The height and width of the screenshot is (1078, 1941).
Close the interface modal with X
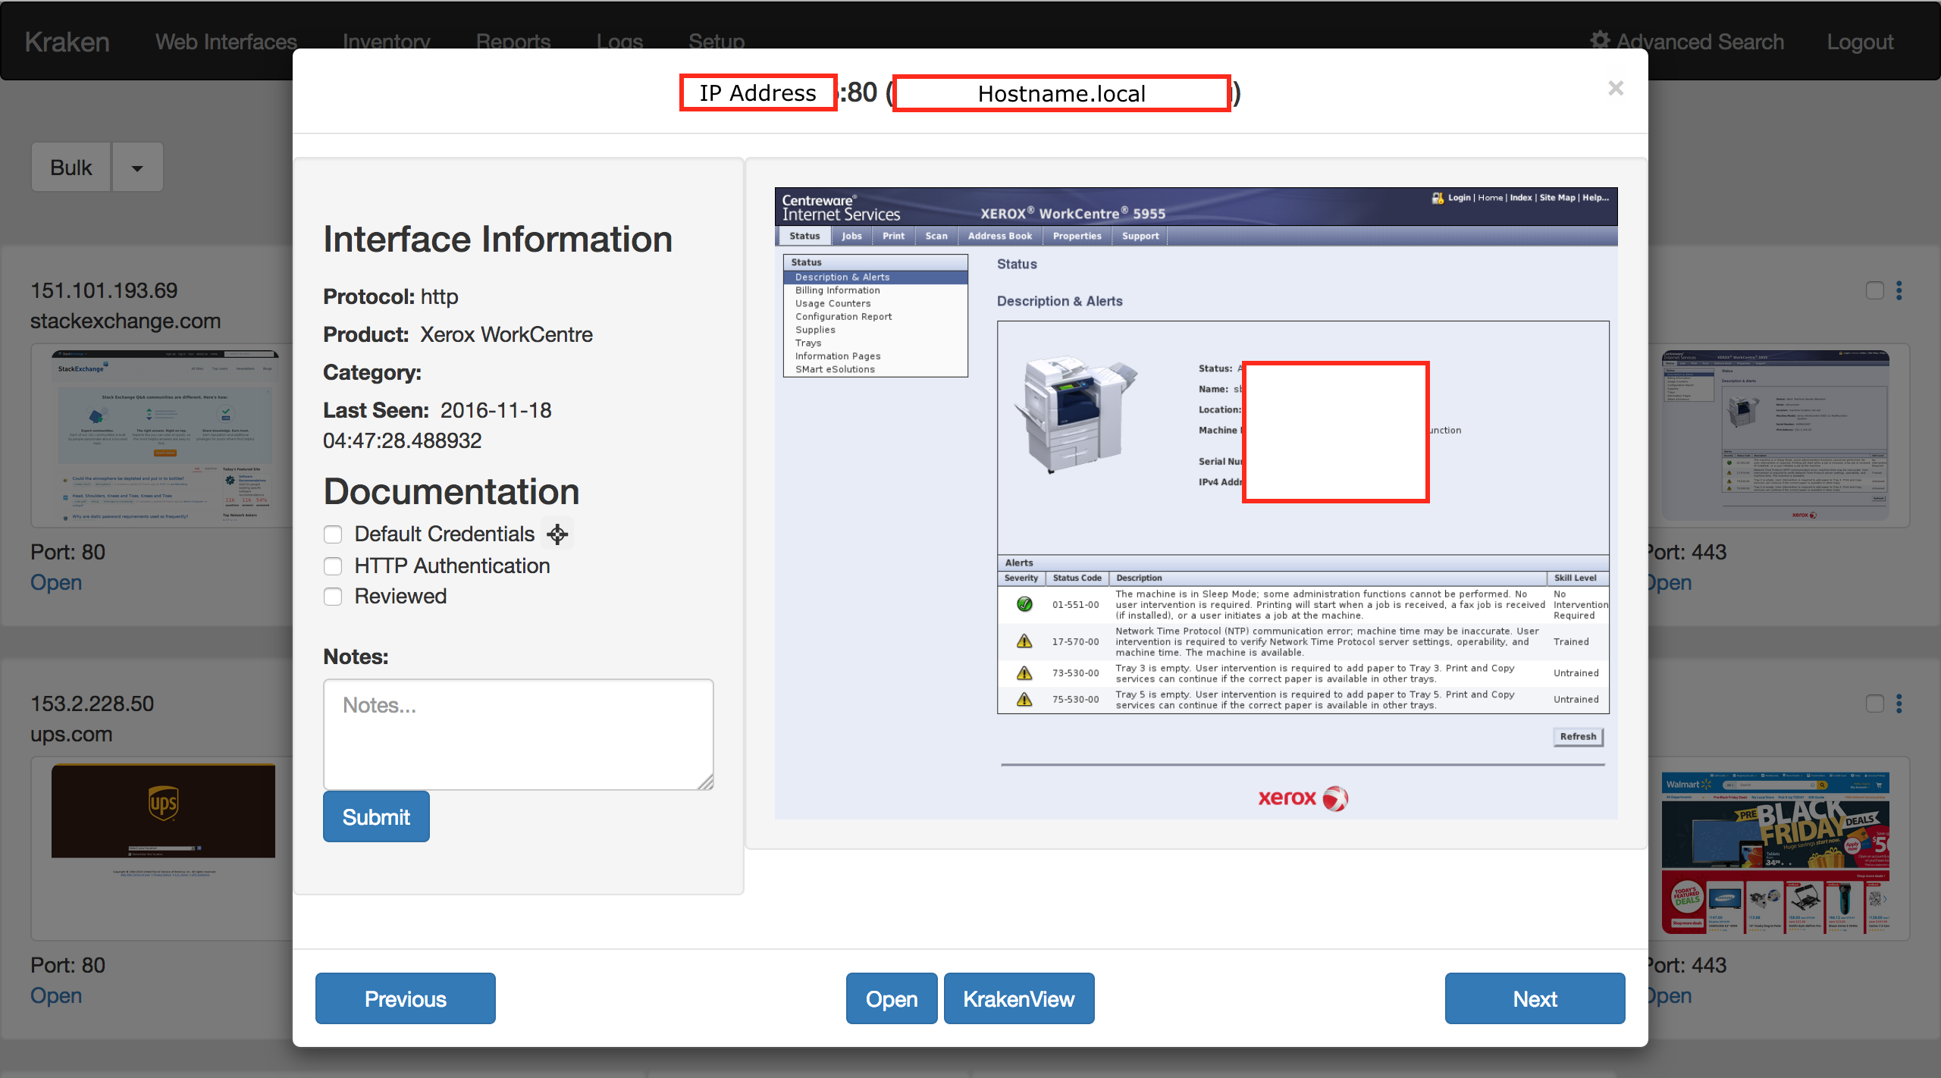click(1616, 89)
